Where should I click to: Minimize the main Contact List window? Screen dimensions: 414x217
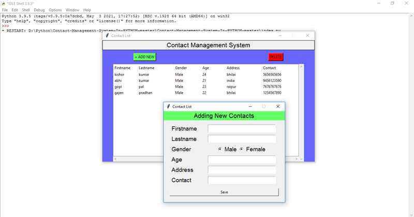[x=280, y=36]
